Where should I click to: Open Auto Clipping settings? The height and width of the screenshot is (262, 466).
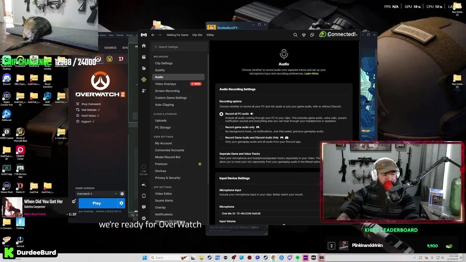[x=164, y=105]
